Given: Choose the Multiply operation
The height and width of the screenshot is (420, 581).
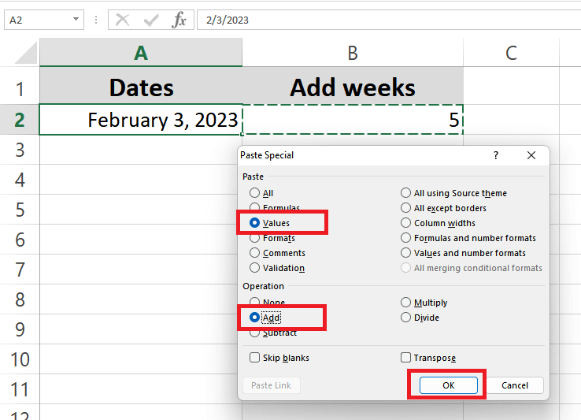Looking at the screenshot, I should point(406,303).
